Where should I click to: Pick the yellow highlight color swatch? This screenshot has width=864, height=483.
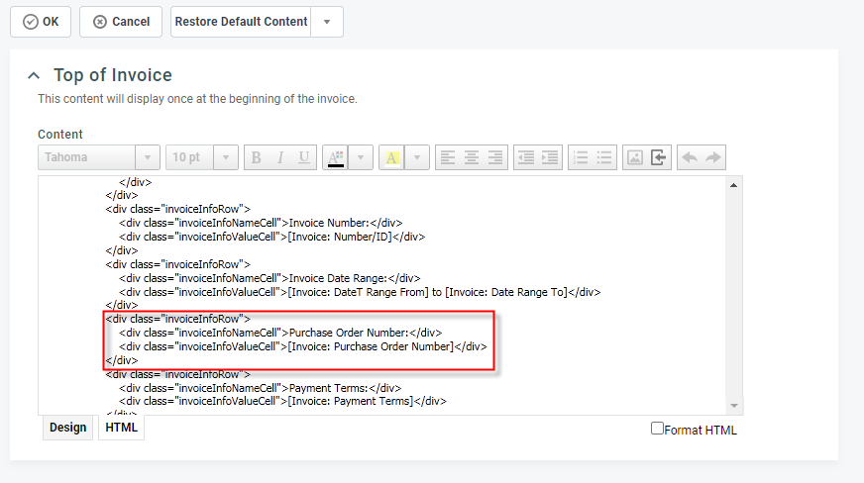tap(392, 157)
